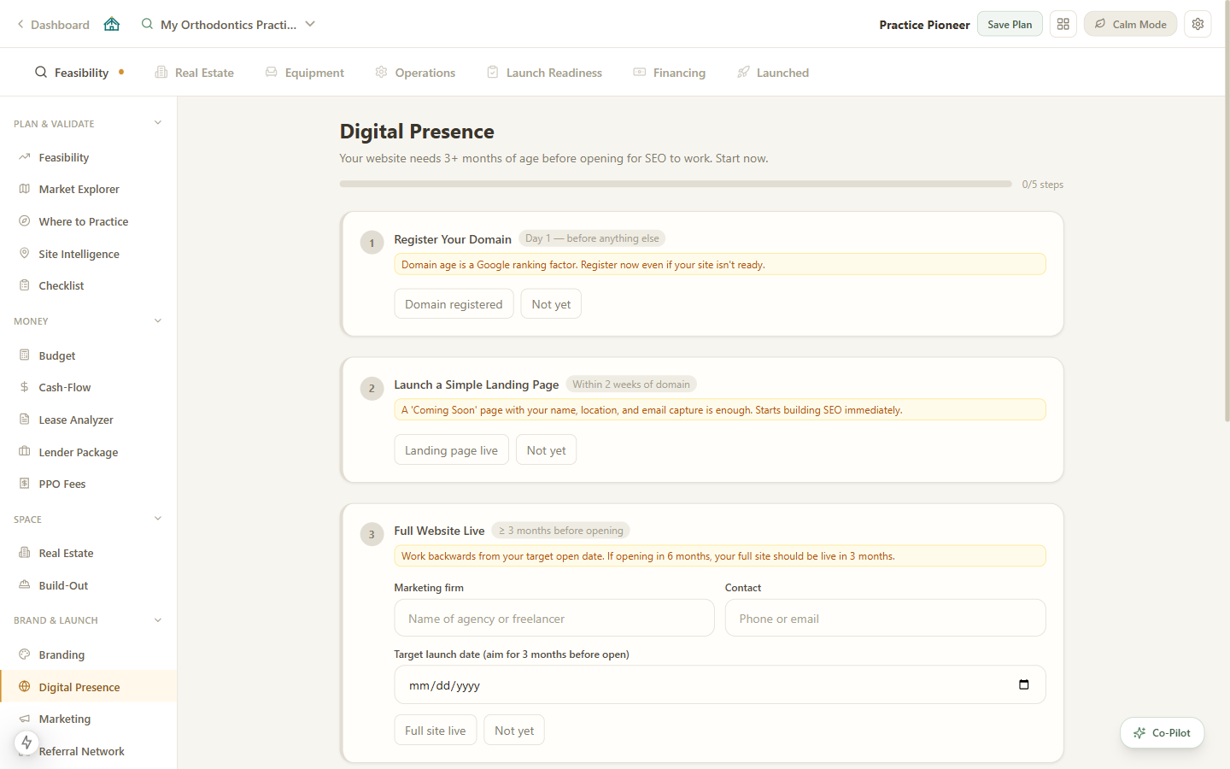
Task: Select 'Not yet' for Landing Page step
Action: (546, 450)
